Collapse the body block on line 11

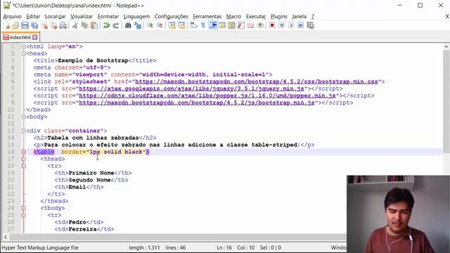pos(24,117)
